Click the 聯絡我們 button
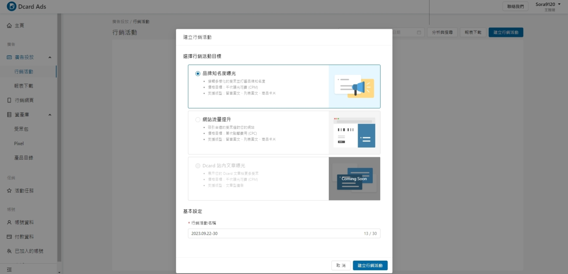Viewport: 568px width, 274px height. coord(515,6)
